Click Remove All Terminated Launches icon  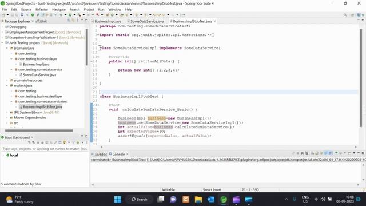tap(307, 153)
